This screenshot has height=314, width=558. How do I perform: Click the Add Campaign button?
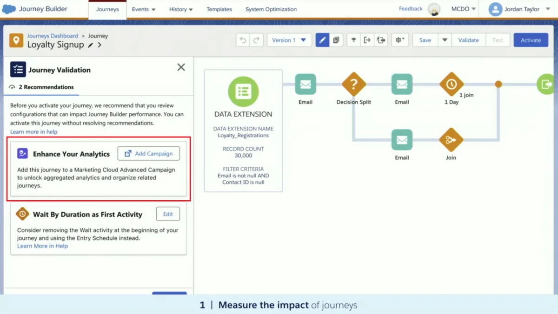click(149, 153)
